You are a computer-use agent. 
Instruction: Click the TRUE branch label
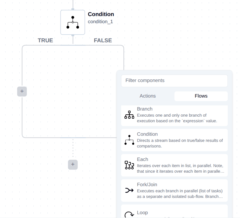(45, 40)
